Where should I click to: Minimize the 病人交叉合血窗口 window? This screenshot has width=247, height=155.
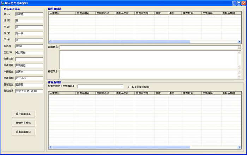point(234,3)
